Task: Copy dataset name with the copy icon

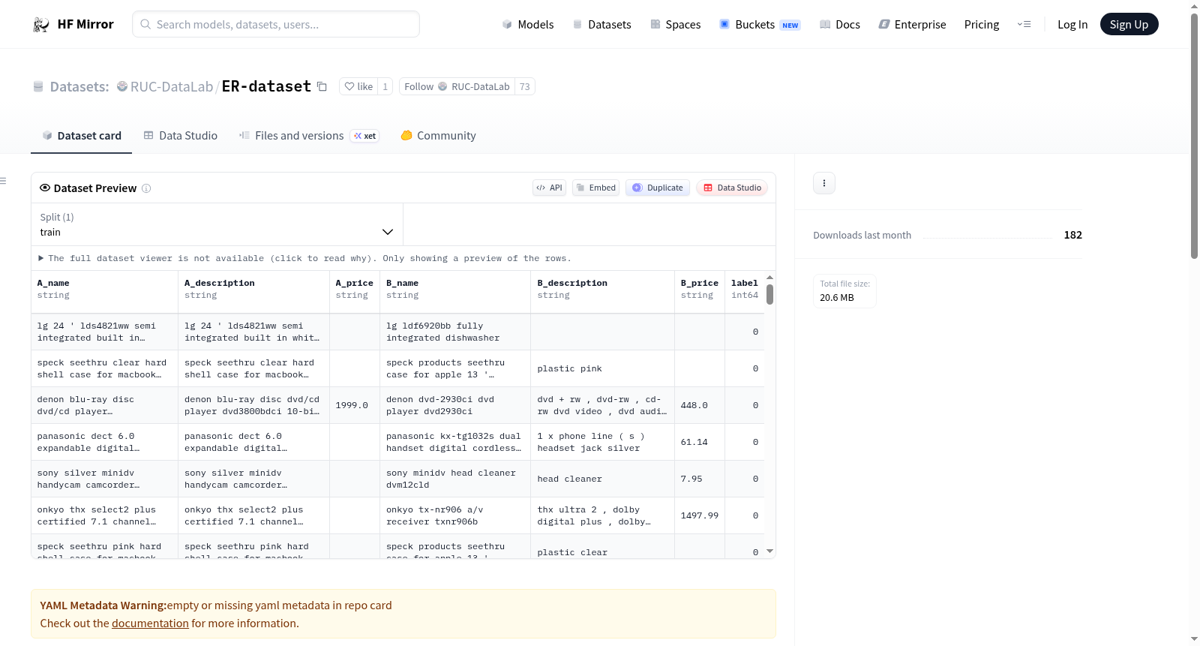Action: 322,86
